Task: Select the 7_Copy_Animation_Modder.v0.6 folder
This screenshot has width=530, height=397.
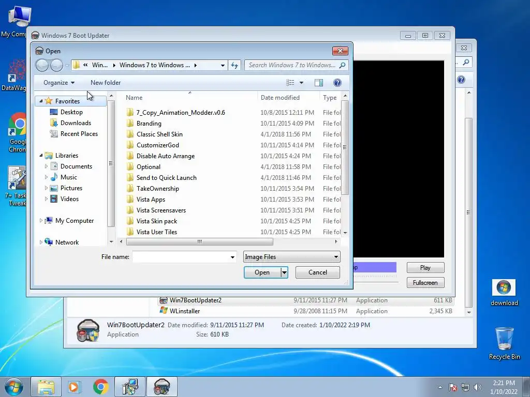Action: pyautogui.click(x=181, y=112)
